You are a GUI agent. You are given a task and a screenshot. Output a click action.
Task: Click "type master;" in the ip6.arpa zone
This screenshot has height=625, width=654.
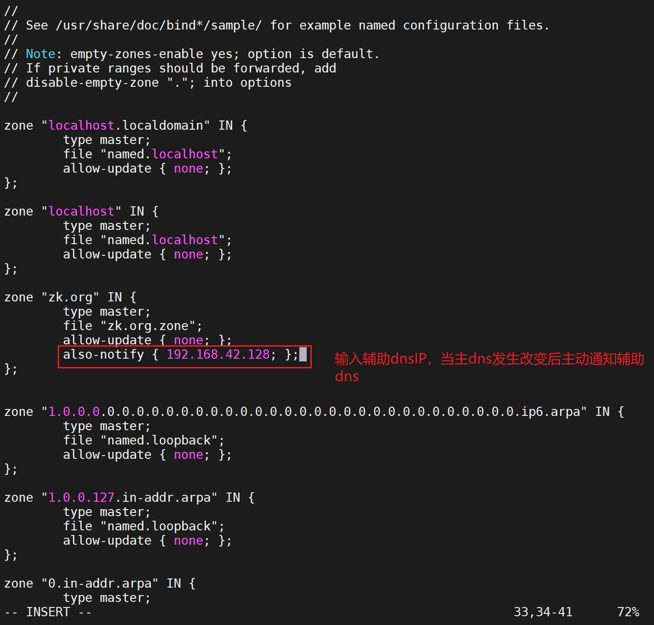[x=107, y=426]
